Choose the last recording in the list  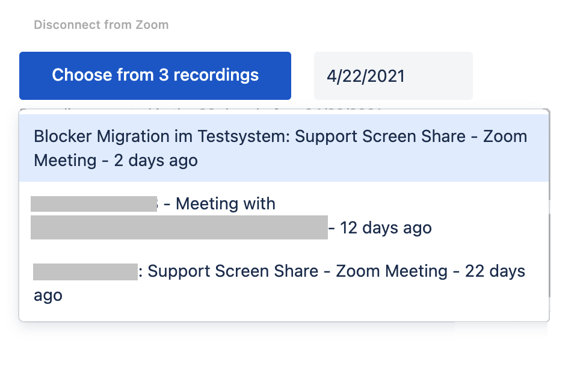pyautogui.click(x=284, y=283)
